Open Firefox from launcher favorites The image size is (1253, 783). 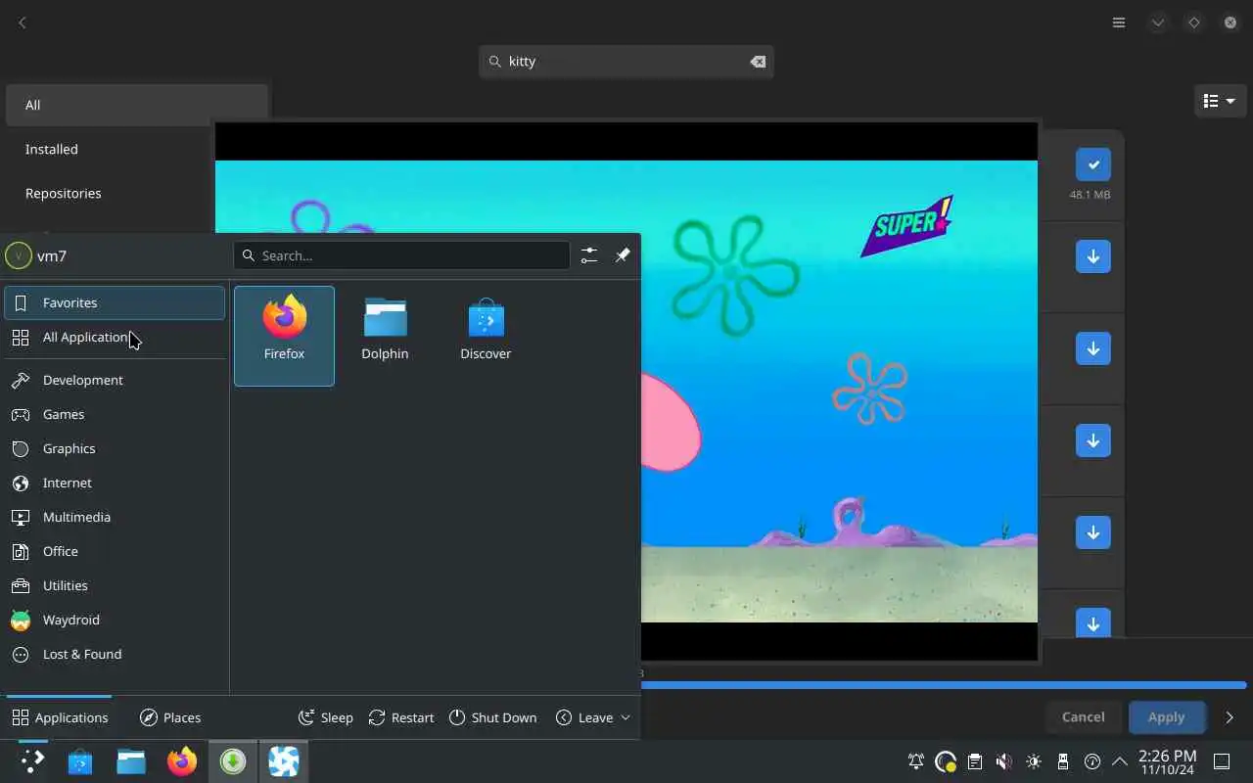[284, 336]
